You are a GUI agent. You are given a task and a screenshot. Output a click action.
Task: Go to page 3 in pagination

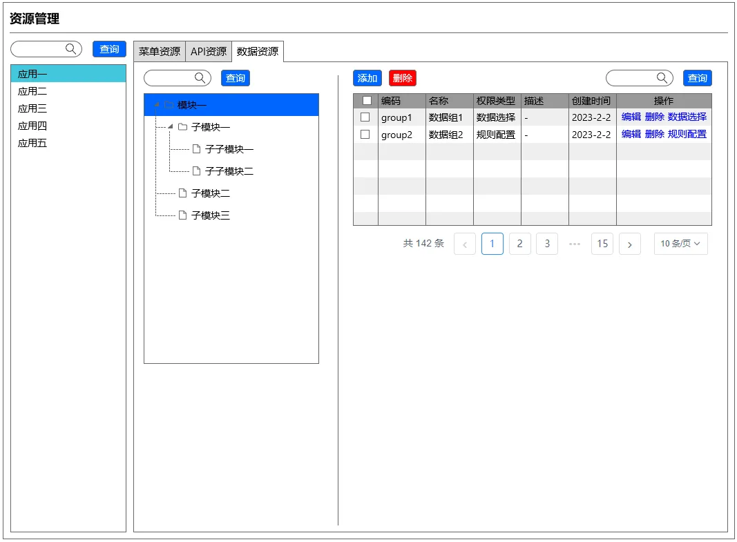[x=548, y=244]
